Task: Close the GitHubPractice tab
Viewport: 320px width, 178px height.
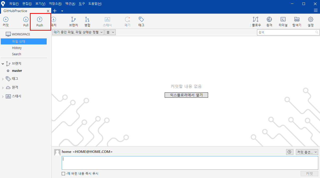Action: pyautogui.click(x=48, y=11)
